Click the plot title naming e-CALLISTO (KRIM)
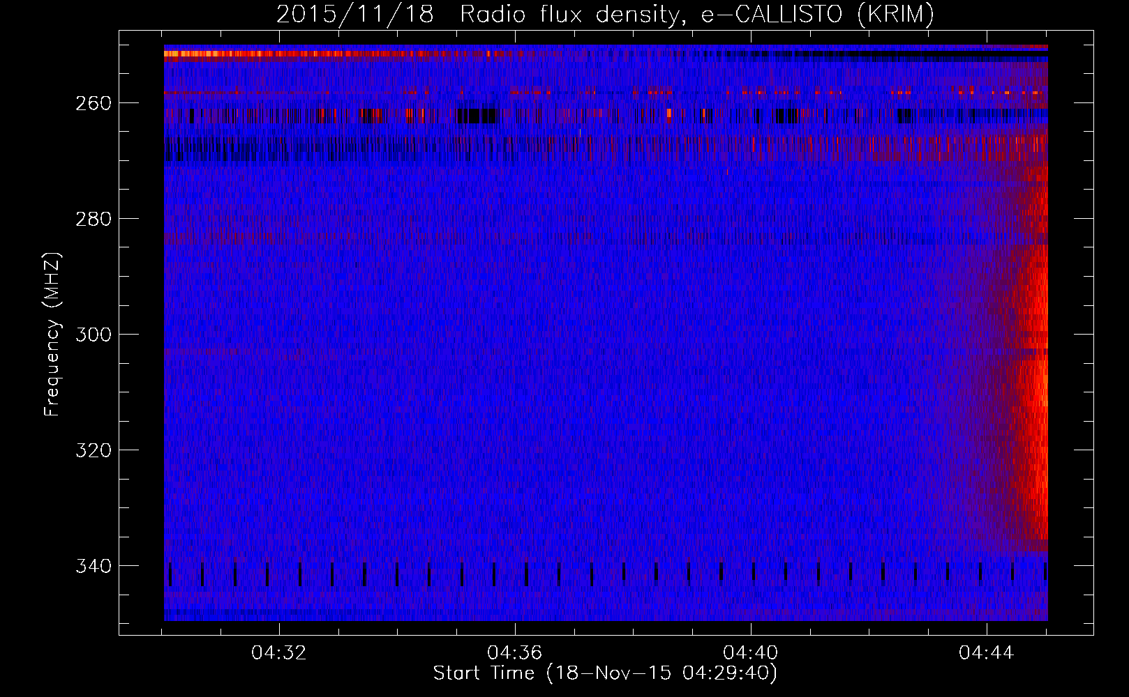The width and height of the screenshot is (1129, 697). click(605, 14)
